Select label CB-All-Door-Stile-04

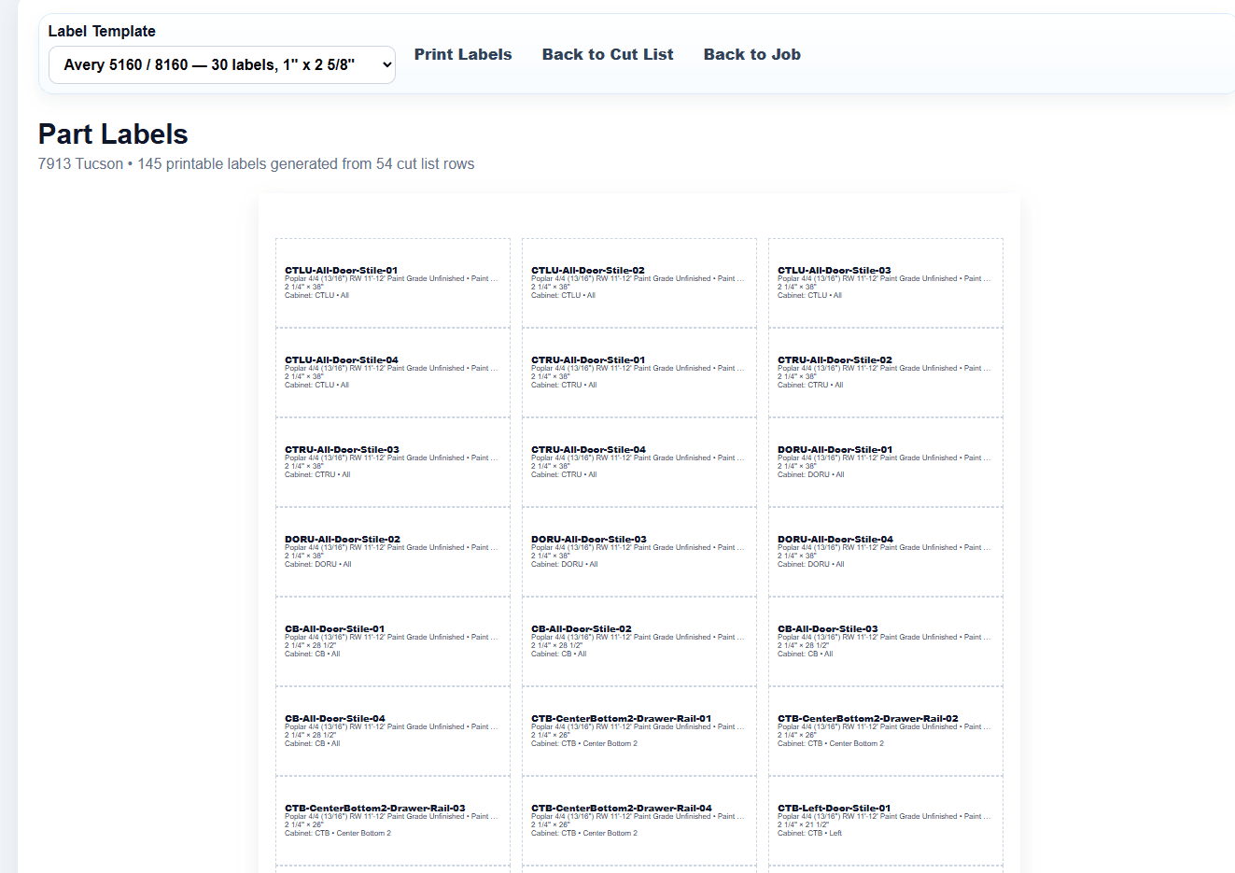393,731
